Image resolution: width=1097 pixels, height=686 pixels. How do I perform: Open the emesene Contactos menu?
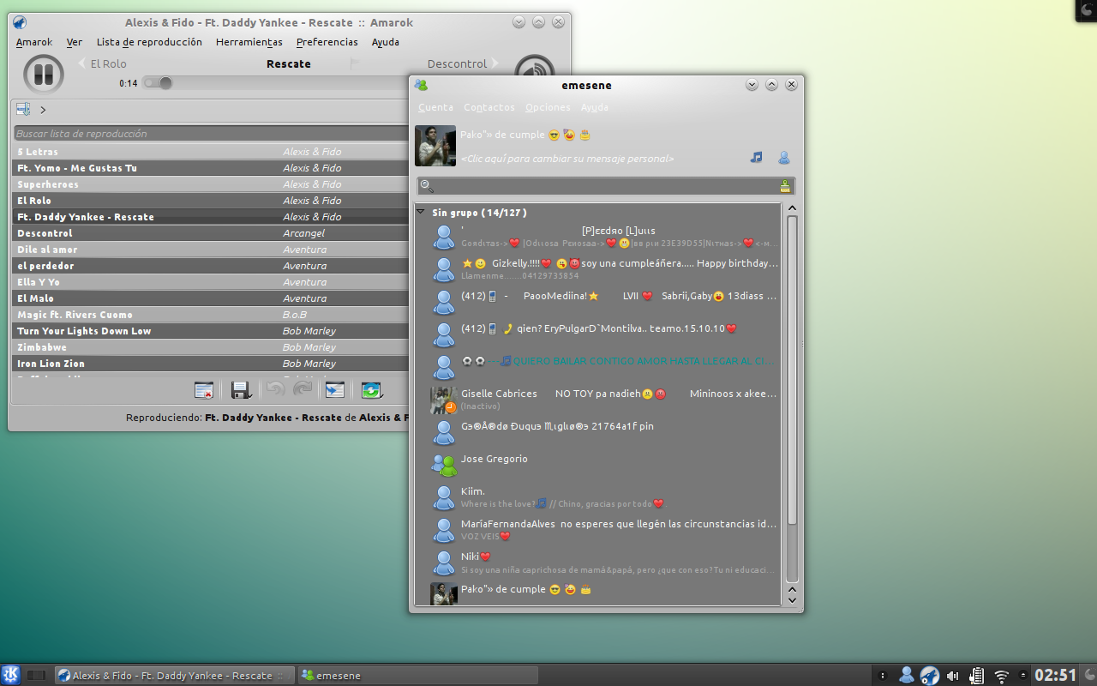pyautogui.click(x=489, y=107)
